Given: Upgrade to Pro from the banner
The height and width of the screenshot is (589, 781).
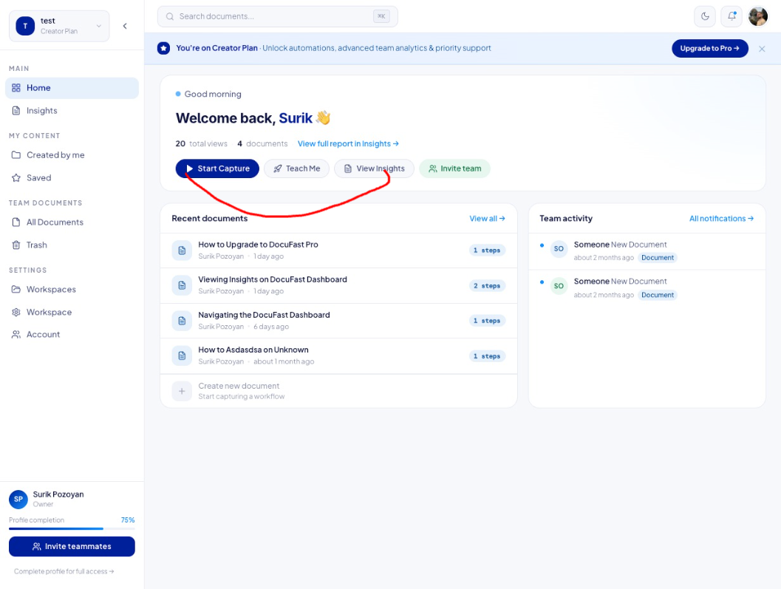Looking at the screenshot, I should (710, 48).
